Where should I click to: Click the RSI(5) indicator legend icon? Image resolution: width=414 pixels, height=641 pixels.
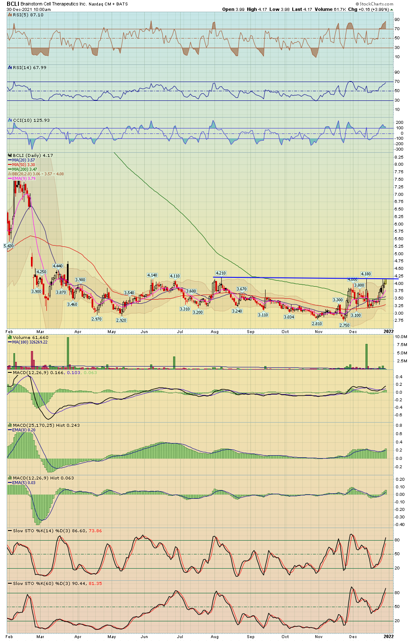(10, 15)
